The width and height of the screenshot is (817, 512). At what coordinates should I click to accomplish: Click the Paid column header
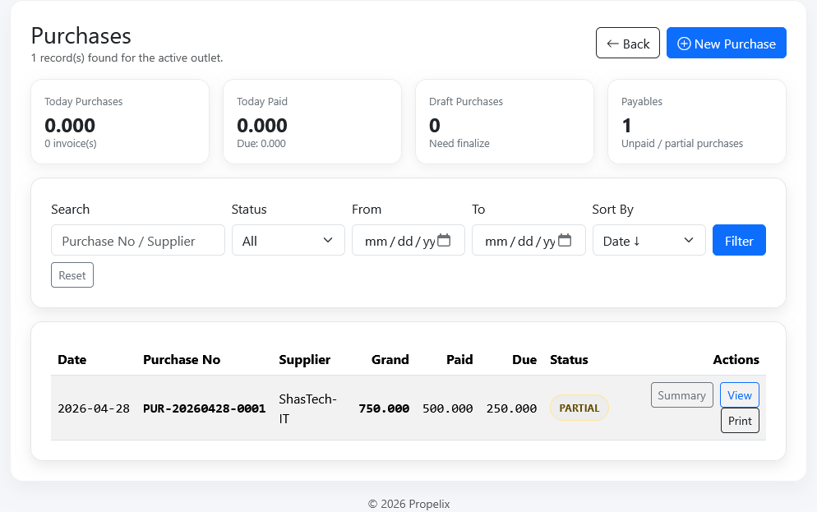click(x=459, y=359)
